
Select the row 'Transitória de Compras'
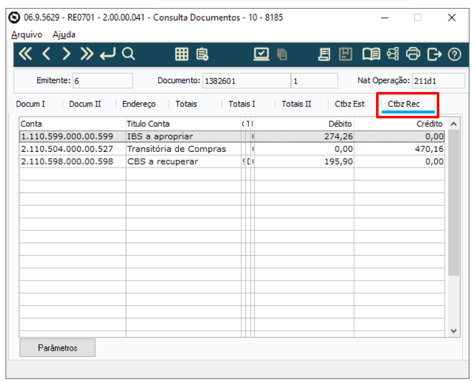click(x=232, y=149)
